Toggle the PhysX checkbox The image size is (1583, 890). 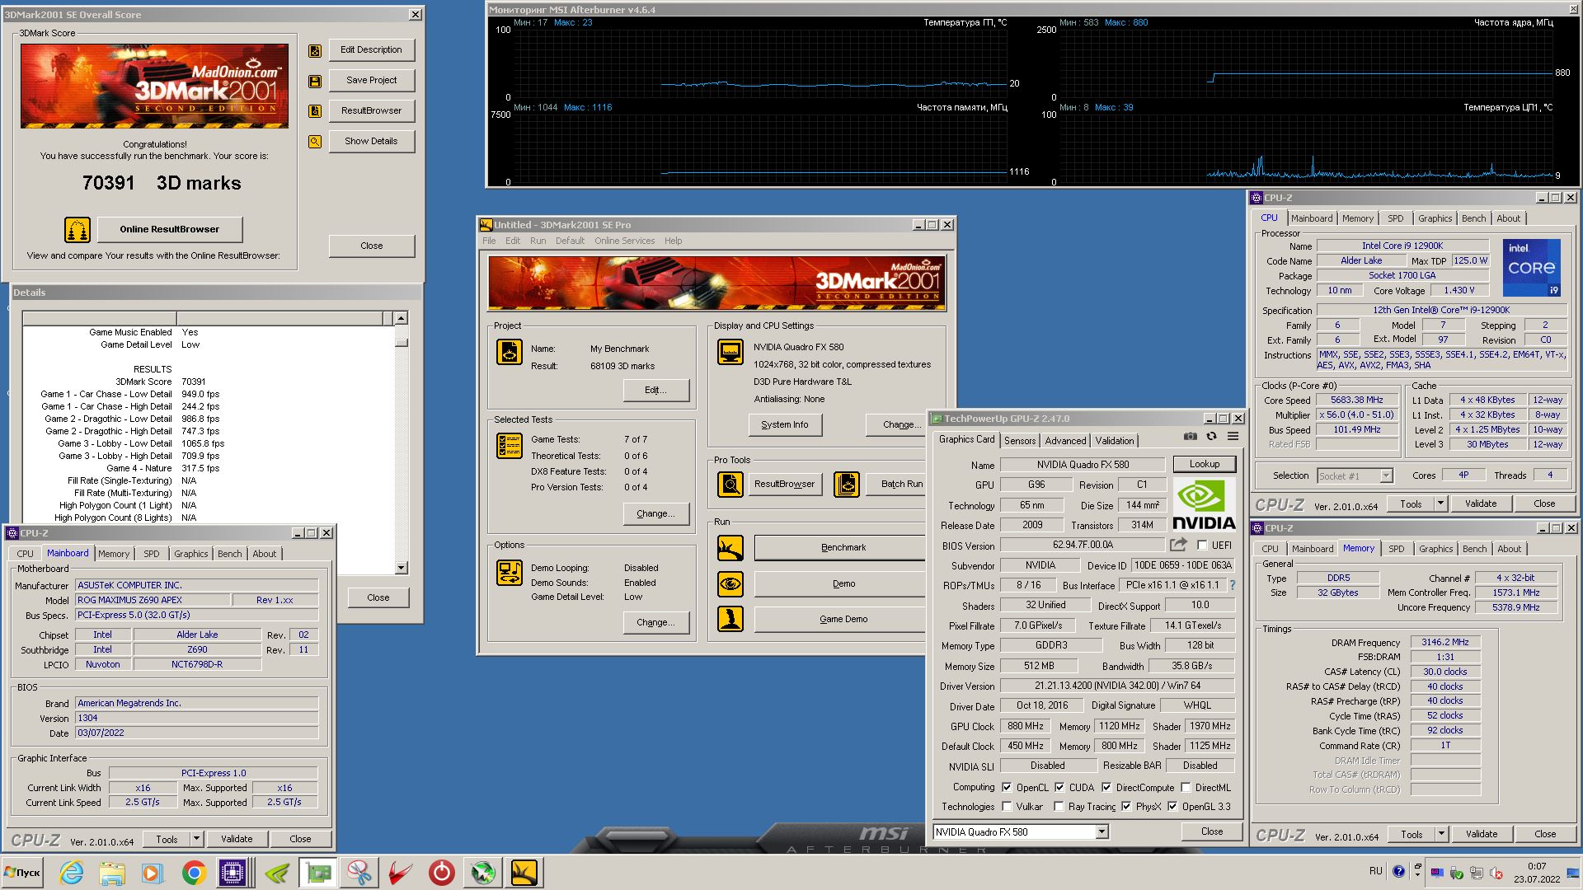pos(1126,807)
